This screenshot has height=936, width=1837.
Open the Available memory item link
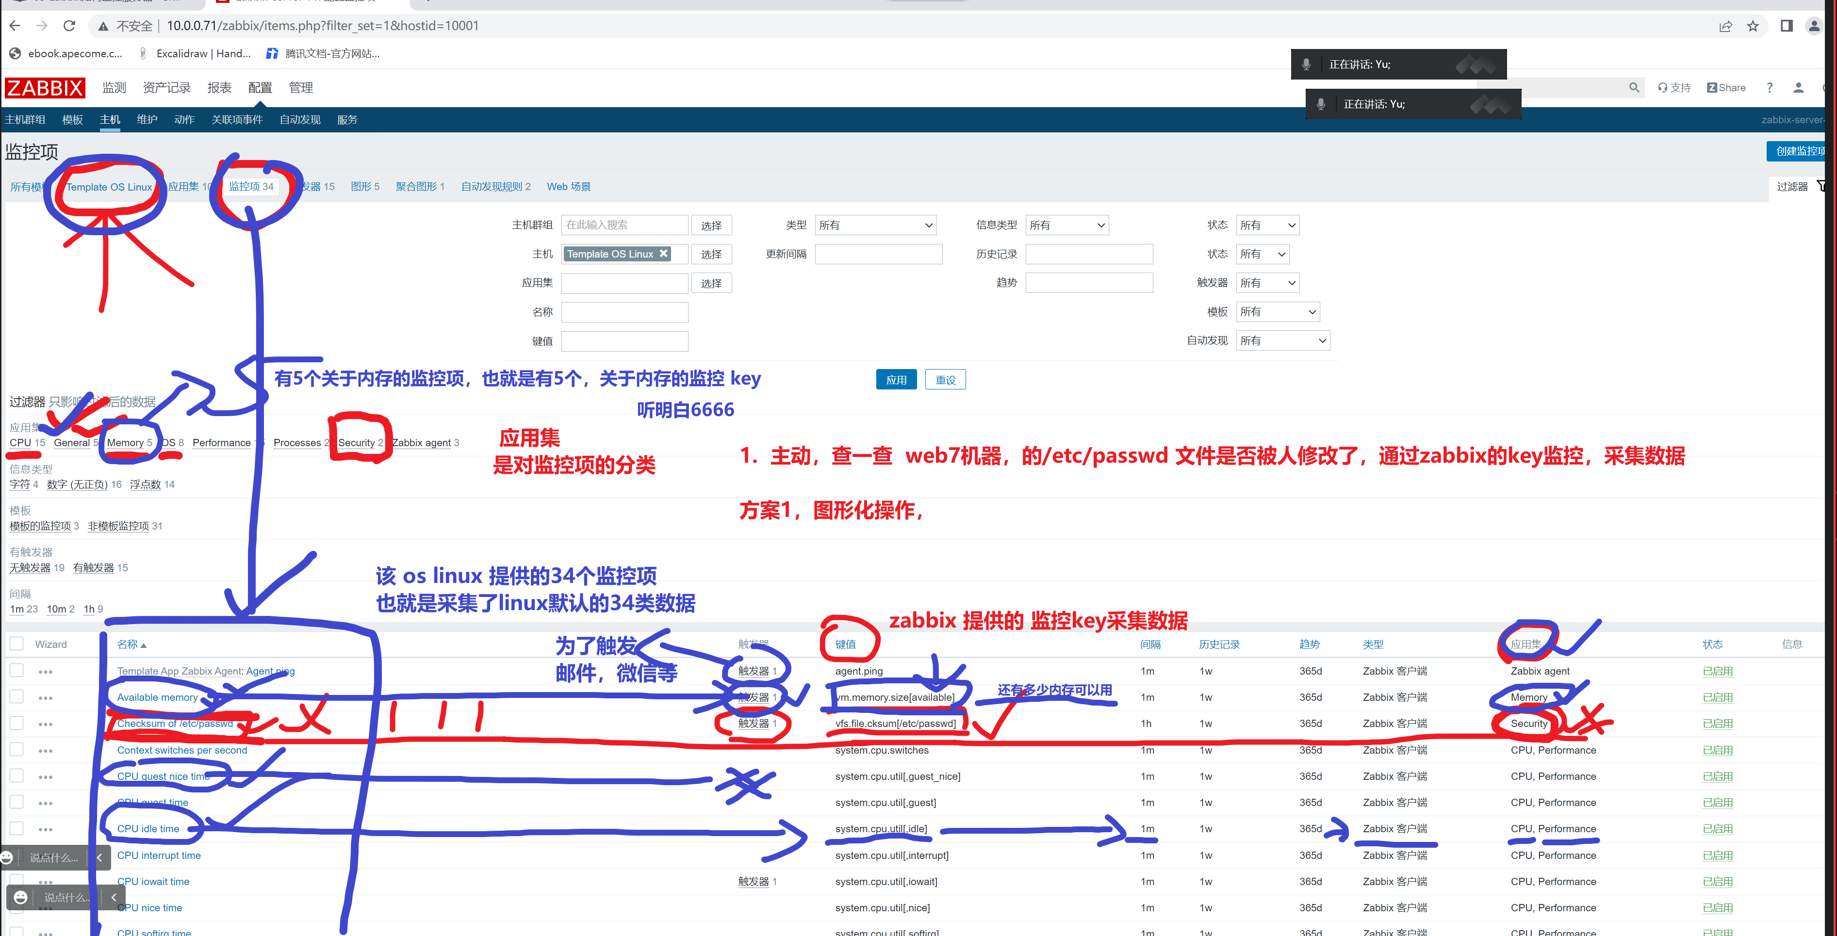[157, 697]
